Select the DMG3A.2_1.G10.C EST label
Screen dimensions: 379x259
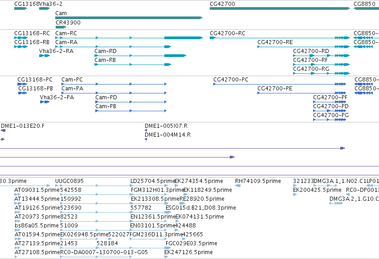[x=354, y=199]
